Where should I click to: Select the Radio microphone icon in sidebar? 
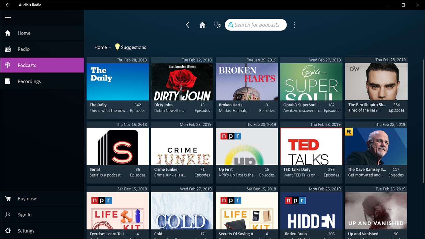pyautogui.click(x=8, y=49)
